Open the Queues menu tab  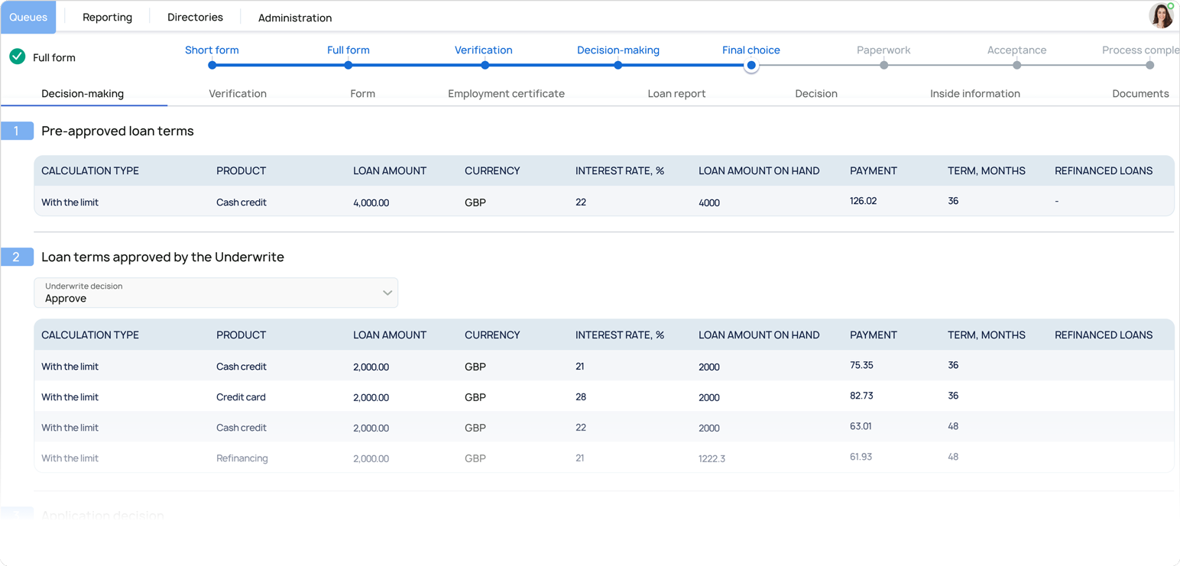pos(28,18)
